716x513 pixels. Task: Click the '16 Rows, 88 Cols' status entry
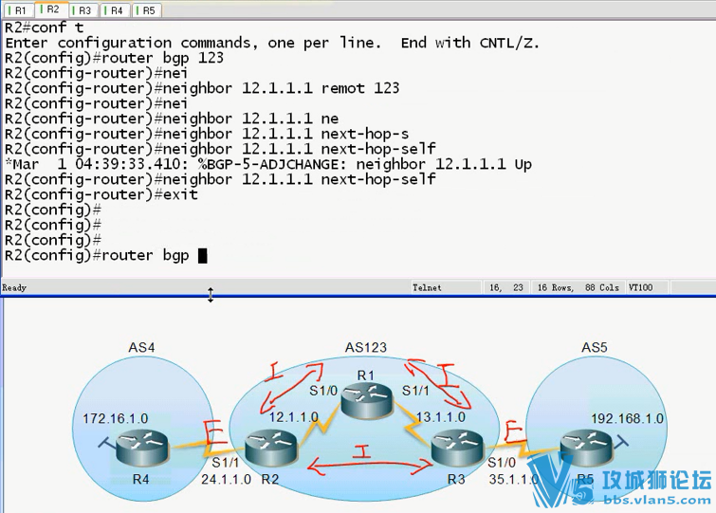coord(578,287)
